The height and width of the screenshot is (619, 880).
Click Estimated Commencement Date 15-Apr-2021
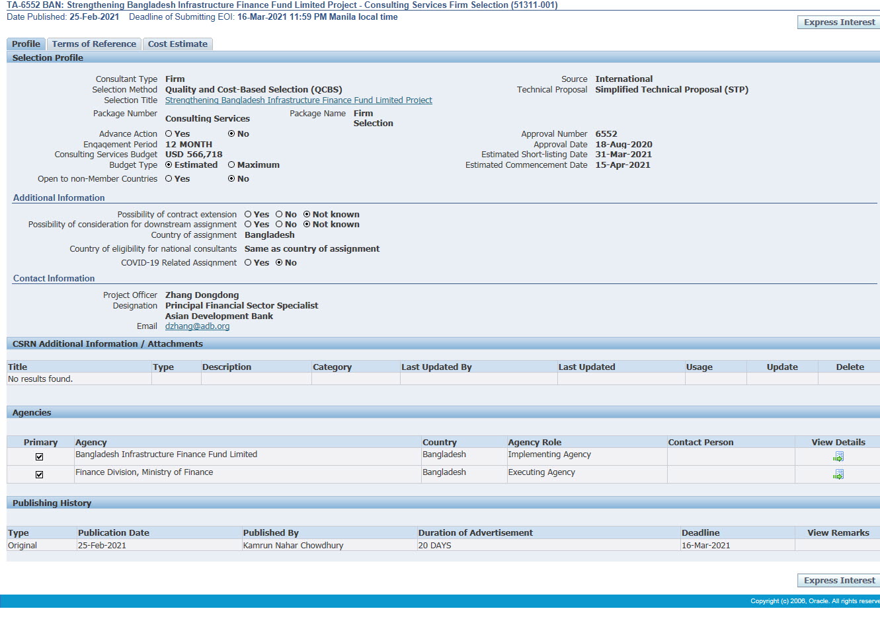point(623,165)
